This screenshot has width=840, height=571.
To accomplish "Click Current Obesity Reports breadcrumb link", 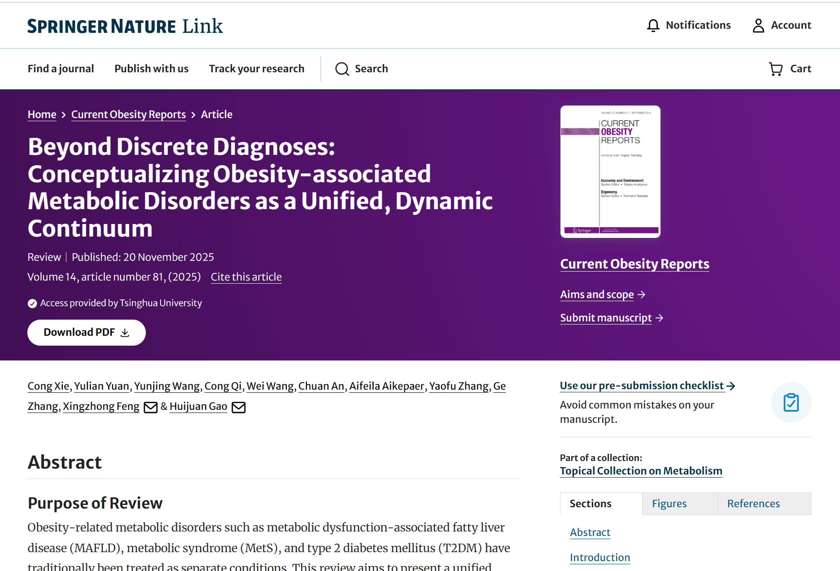I will [128, 114].
